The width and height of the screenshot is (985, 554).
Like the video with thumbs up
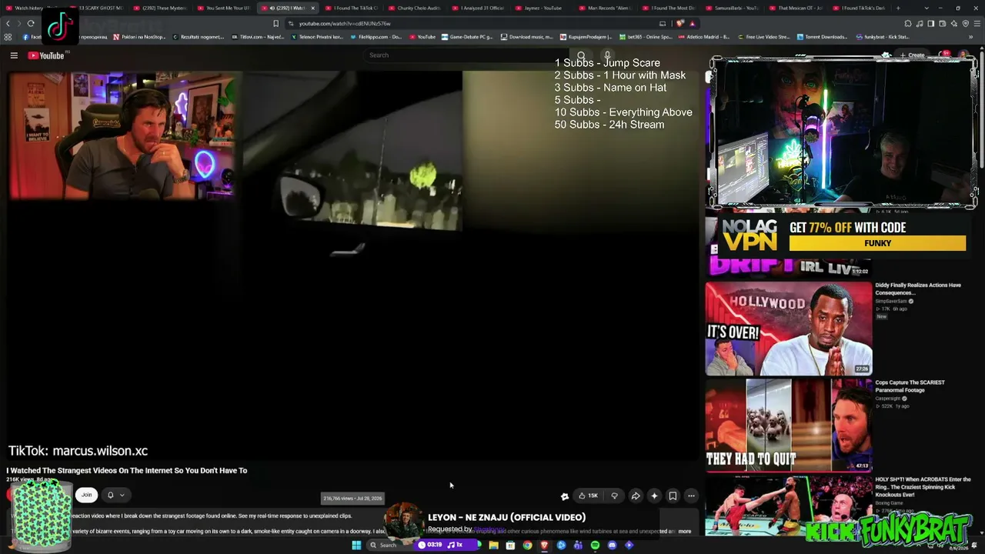coord(588,496)
